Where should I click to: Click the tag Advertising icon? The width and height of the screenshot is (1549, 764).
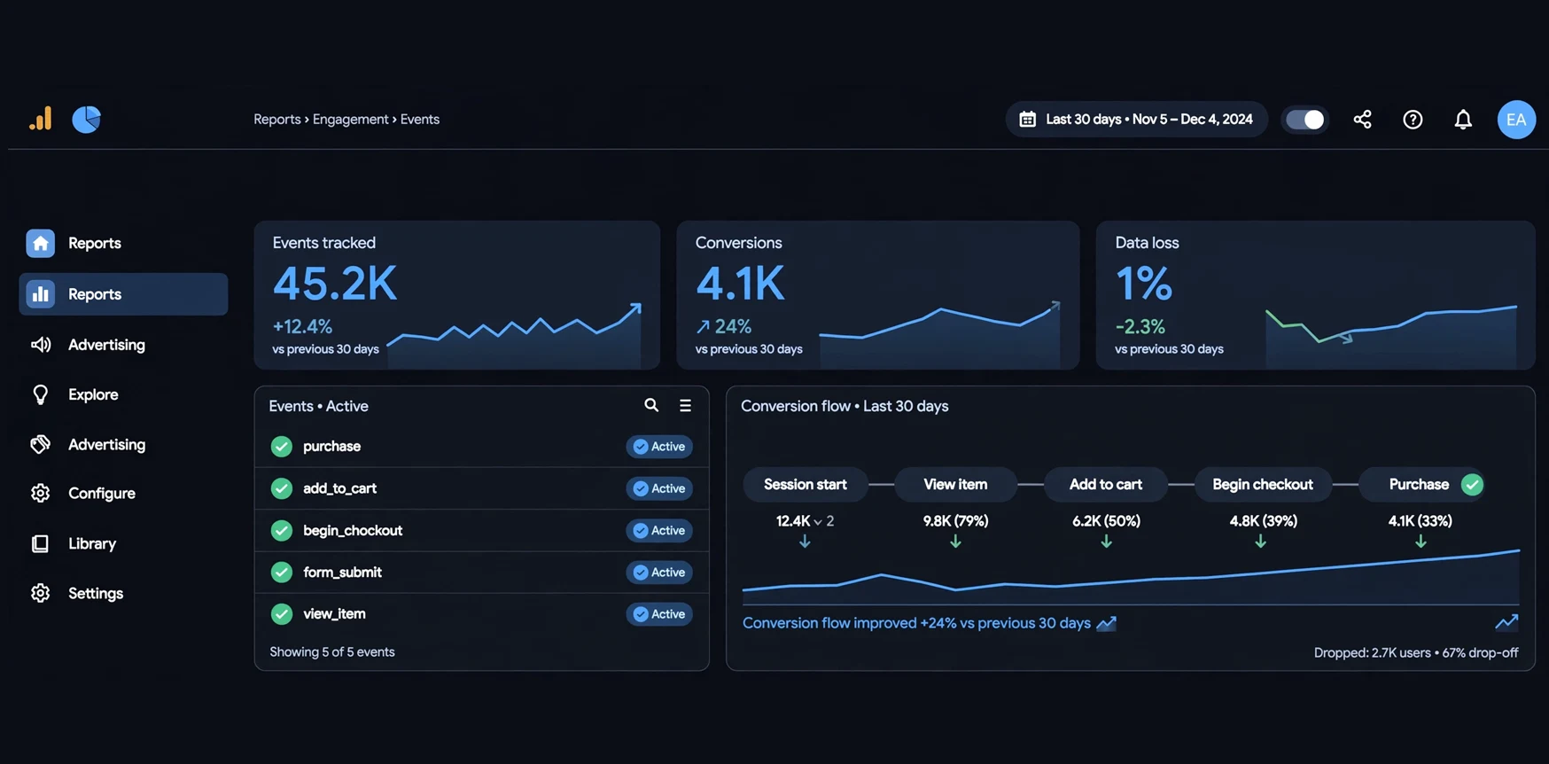point(40,444)
